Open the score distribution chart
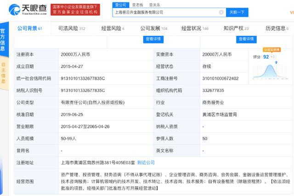294x196 pixels. pyautogui.click(x=270, y=72)
